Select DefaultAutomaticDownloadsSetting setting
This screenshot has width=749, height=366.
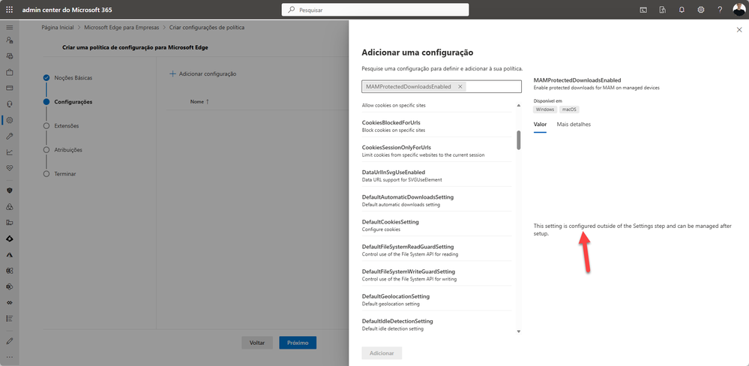click(x=436, y=201)
